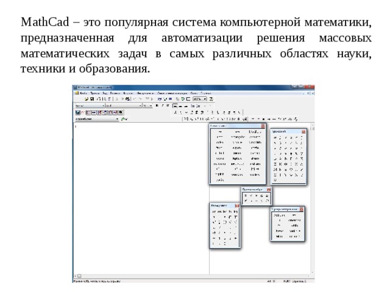Image resolution: width=390 pixels, height=292 pixels.
Task: Open the Graph palette from the Math toolbar
Action: (x=83, y=113)
